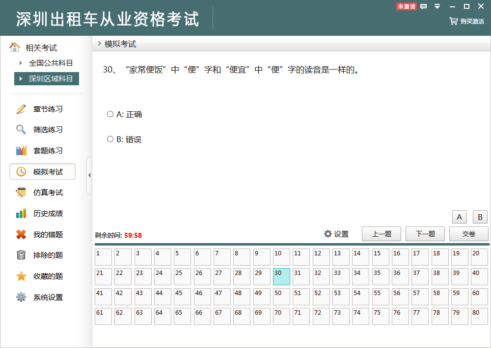Go to next question with 下一题

pos(425,234)
